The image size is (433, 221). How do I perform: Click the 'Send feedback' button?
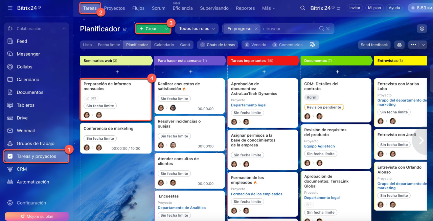coord(374,45)
